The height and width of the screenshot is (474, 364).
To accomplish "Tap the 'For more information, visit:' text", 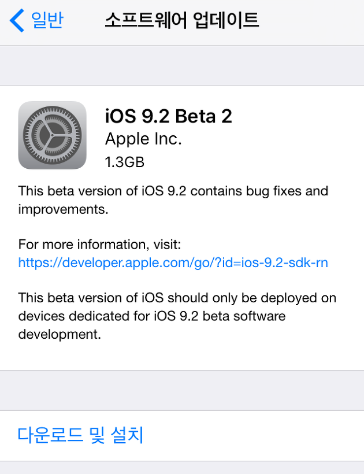I will [100, 244].
